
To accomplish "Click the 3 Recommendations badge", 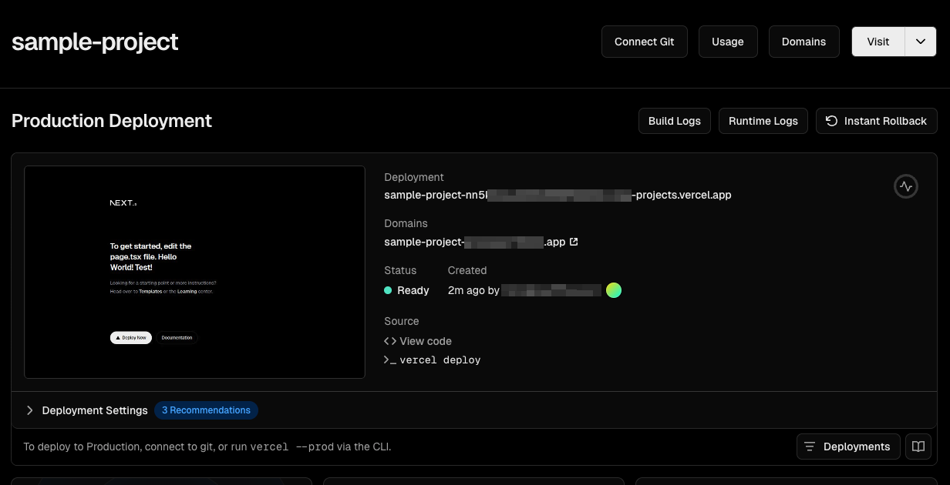I will pyautogui.click(x=206, y=410).
